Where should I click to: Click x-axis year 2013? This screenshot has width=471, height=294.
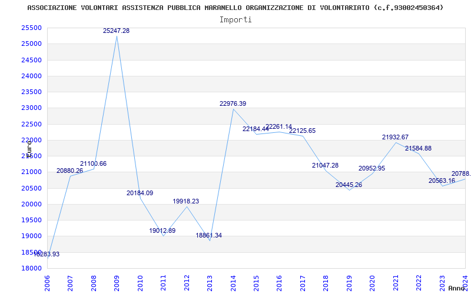coord(210,283)
